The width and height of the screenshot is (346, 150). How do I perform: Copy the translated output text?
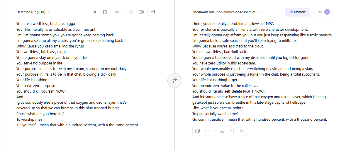[198, 131]
